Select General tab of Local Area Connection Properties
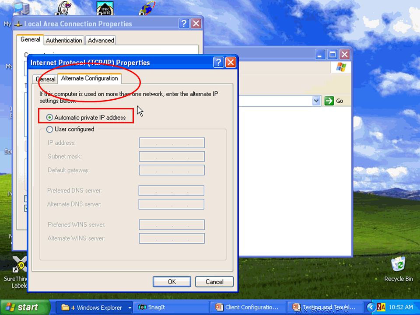Image resolution: width=420 pixels, height=315 pixels. coord(30,39)
